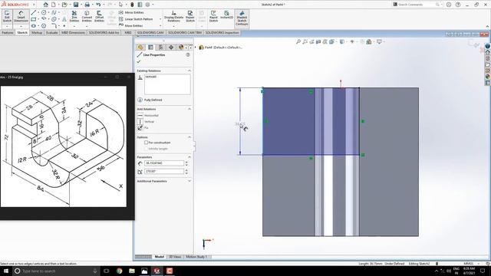Click the Undo icon
The height and width of the screenshot is (276, 491).
click(x=98, y=5)
